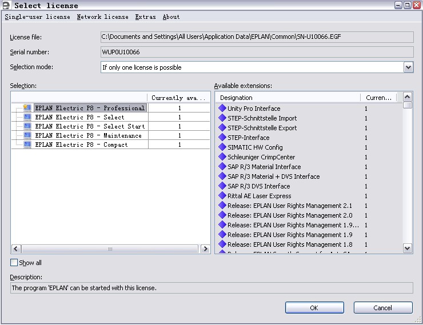Open the Extras menu

(145, 17)
